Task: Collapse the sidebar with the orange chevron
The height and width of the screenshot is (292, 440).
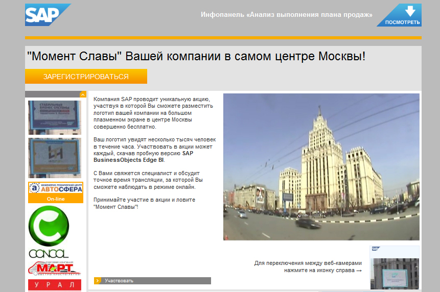Action: pyautogui.click(x=83, y=94)
